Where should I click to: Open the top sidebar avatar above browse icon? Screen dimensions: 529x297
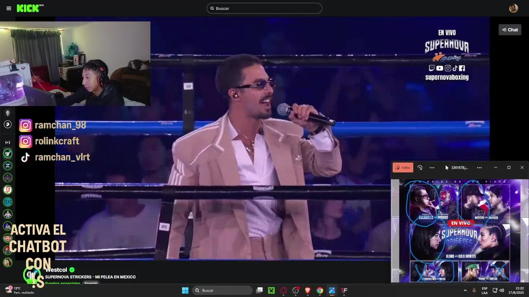[x=7, y=113]
